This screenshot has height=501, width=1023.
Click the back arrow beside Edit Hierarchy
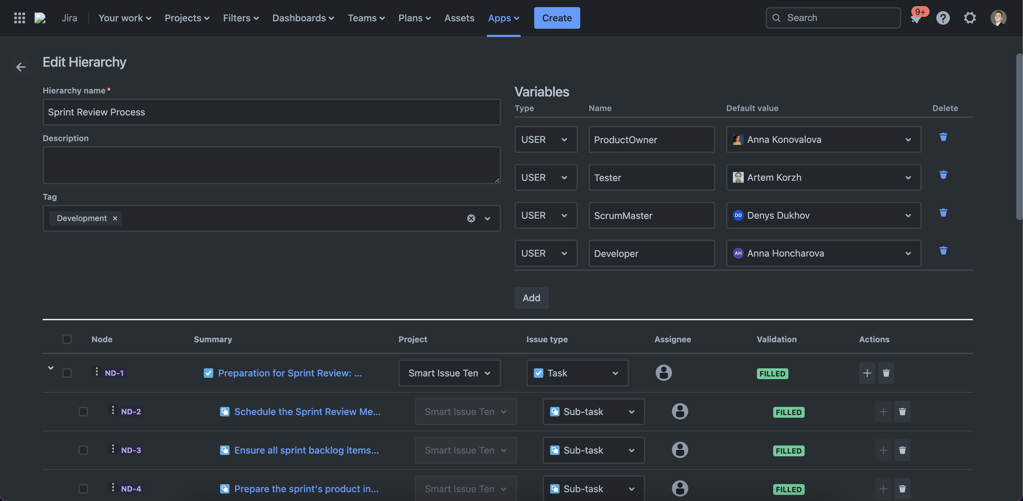(x=21, y=67)
